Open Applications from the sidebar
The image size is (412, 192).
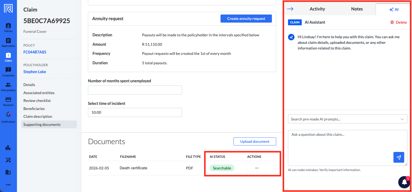point(8,42)
